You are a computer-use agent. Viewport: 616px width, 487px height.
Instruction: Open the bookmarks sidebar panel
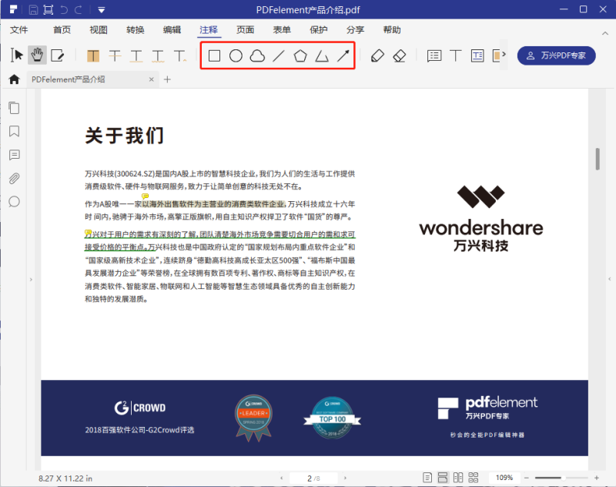tap(14, 131)
